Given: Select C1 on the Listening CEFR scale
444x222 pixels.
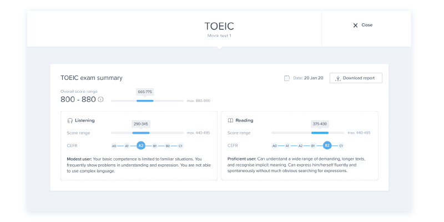Looking at the screenshot, I should 180,146.
